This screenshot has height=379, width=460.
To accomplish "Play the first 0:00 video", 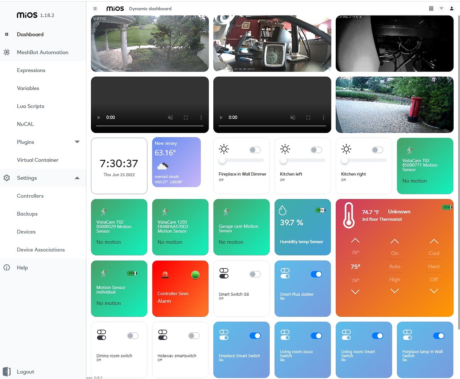I will [99, 117].
